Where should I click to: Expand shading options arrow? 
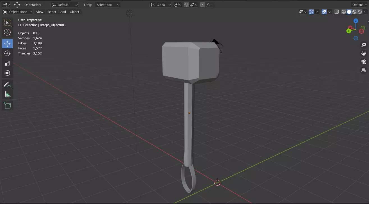tap(365, 12)
